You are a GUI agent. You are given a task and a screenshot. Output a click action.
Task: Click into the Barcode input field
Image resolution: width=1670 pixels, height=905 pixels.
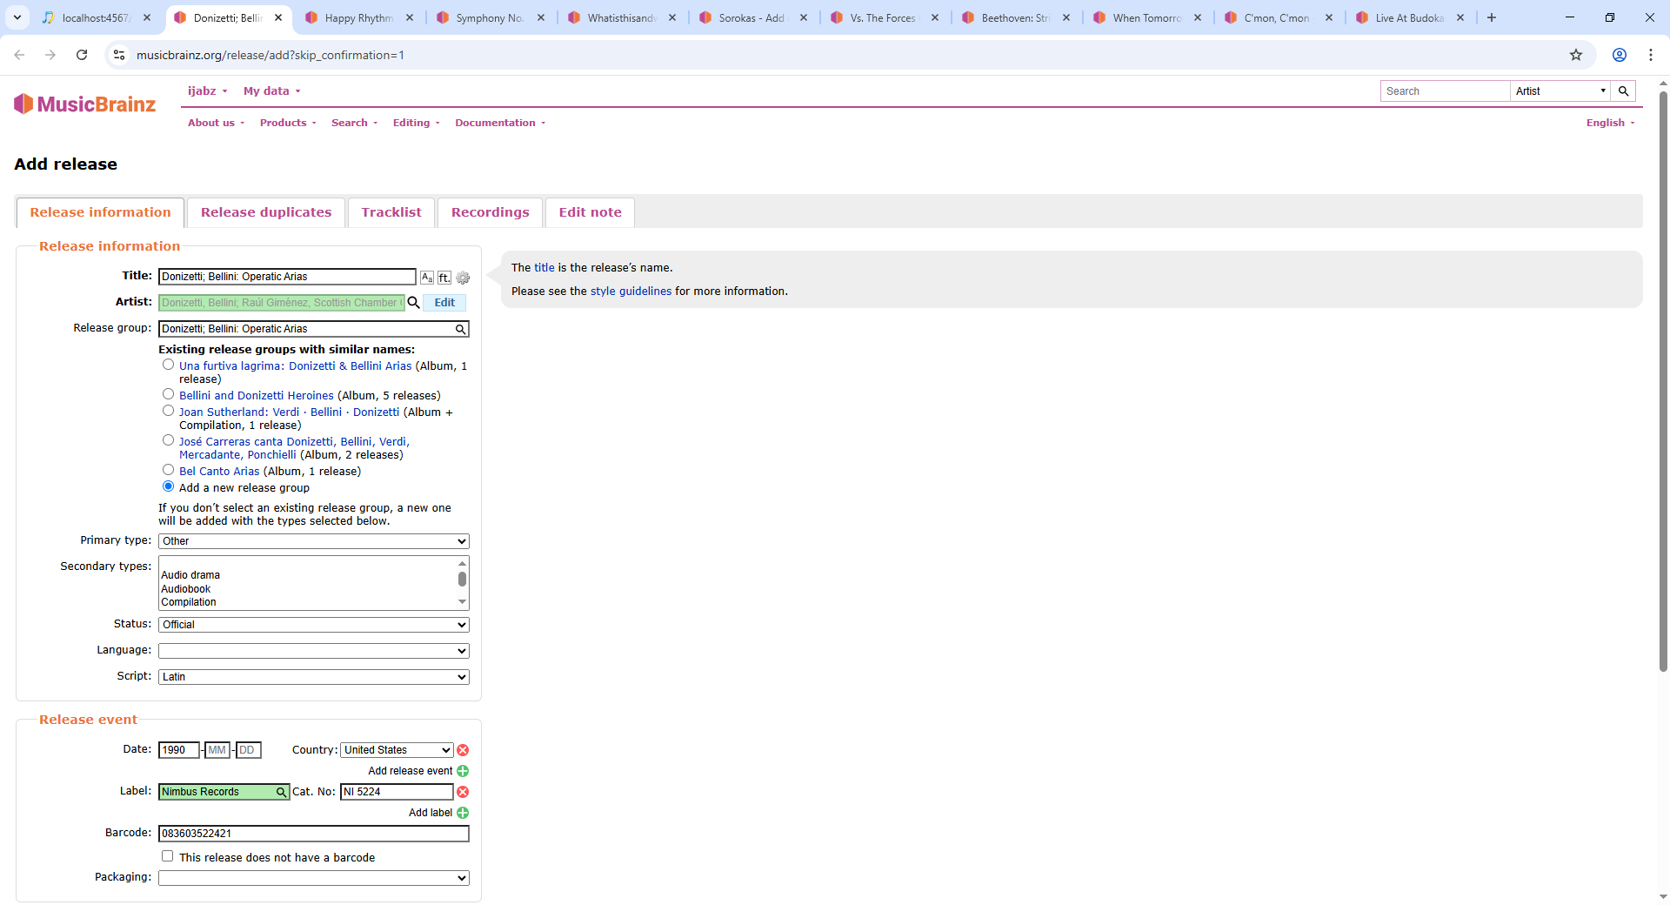click(314, 834)
